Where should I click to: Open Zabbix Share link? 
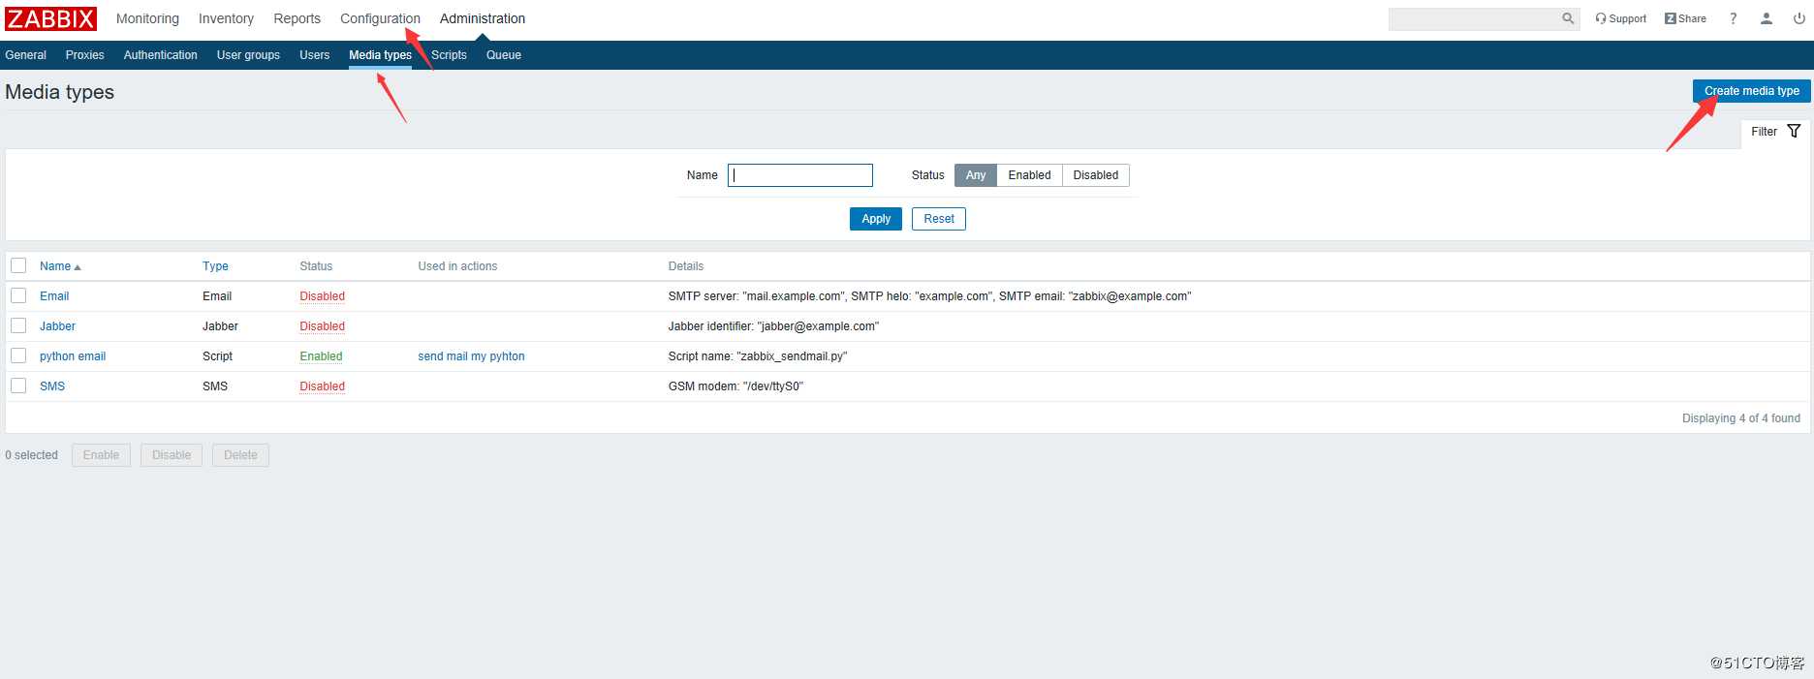[1685, 18]
